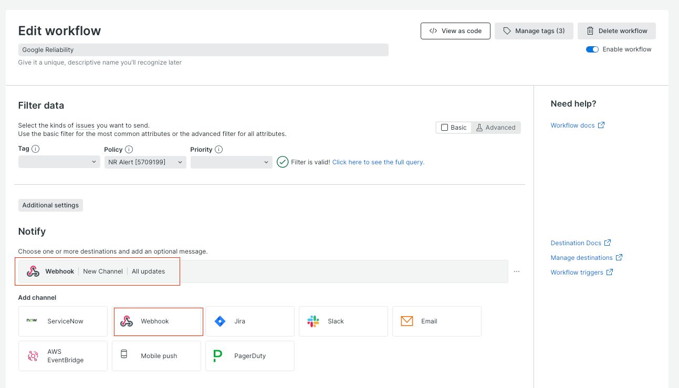Click the Mobile push phone icon
The height and width of the screenshot is (388, 679).
click(124, 354)
